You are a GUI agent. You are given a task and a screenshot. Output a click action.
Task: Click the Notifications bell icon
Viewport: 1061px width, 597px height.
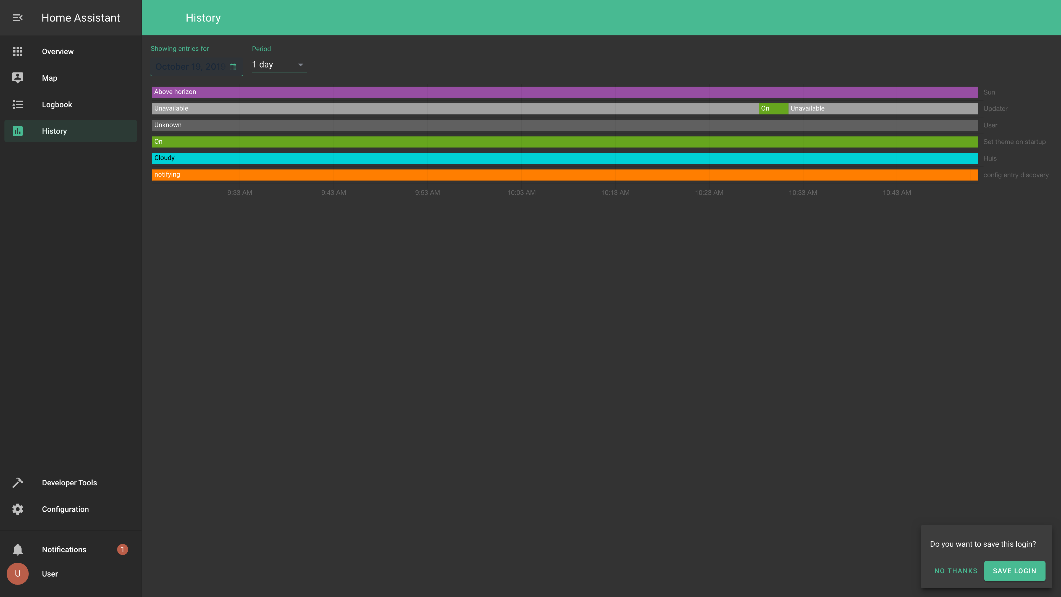click(17, 550)
